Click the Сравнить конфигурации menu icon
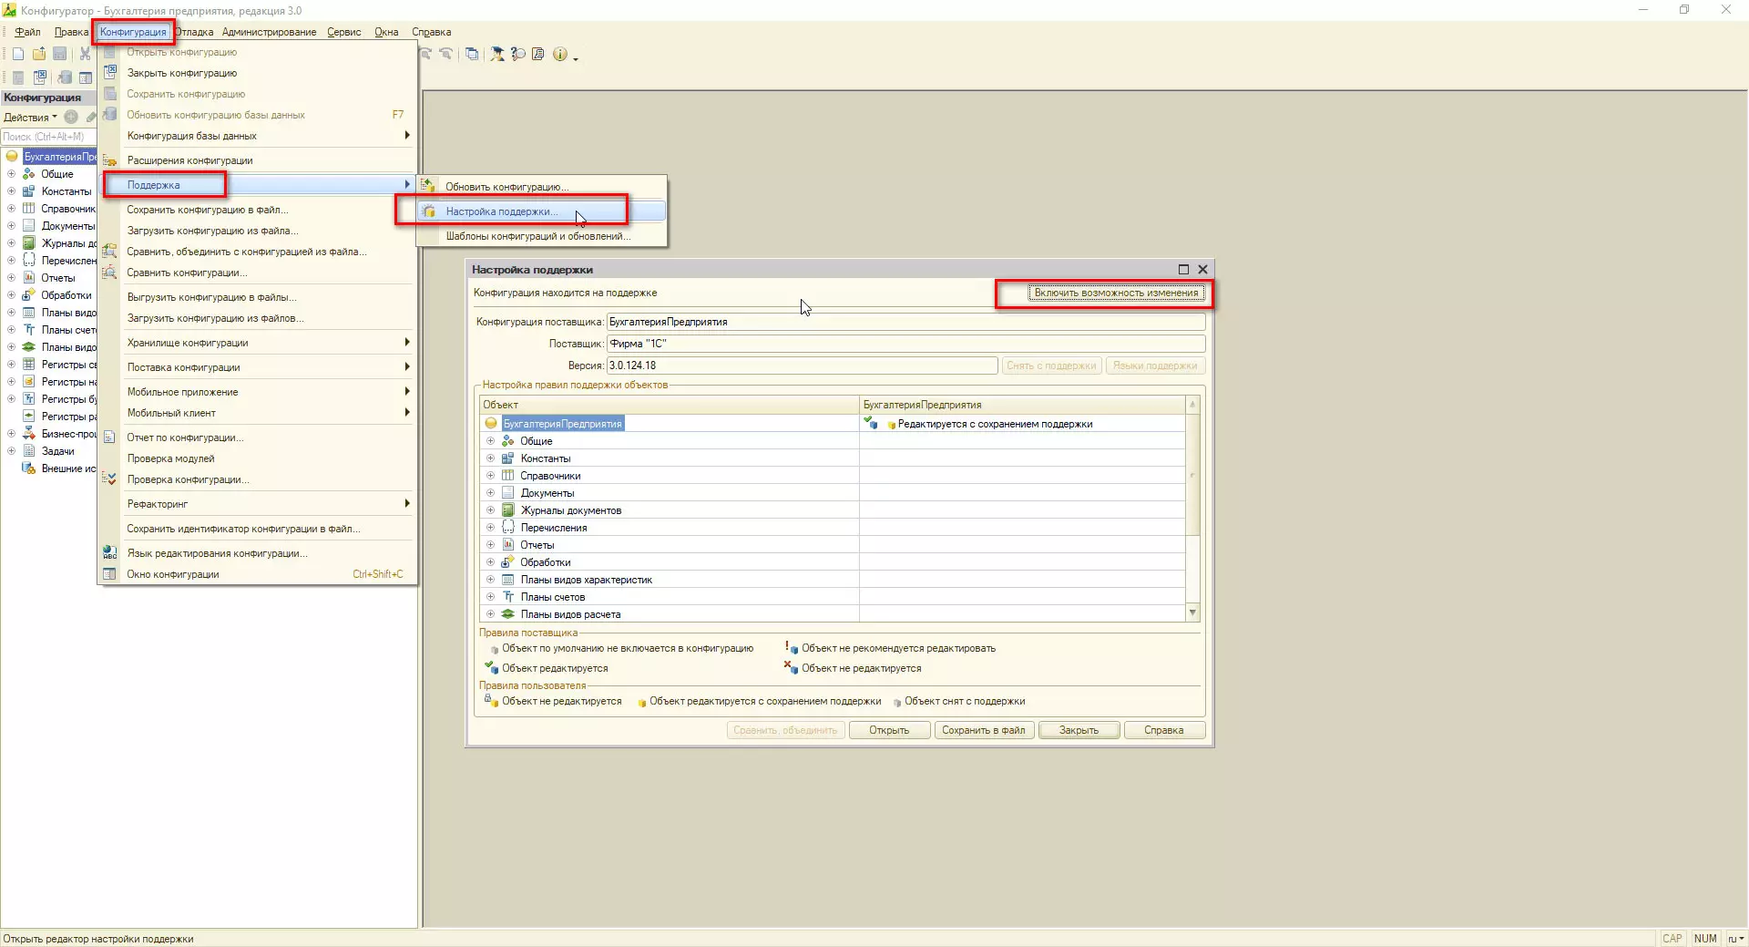 110,273
